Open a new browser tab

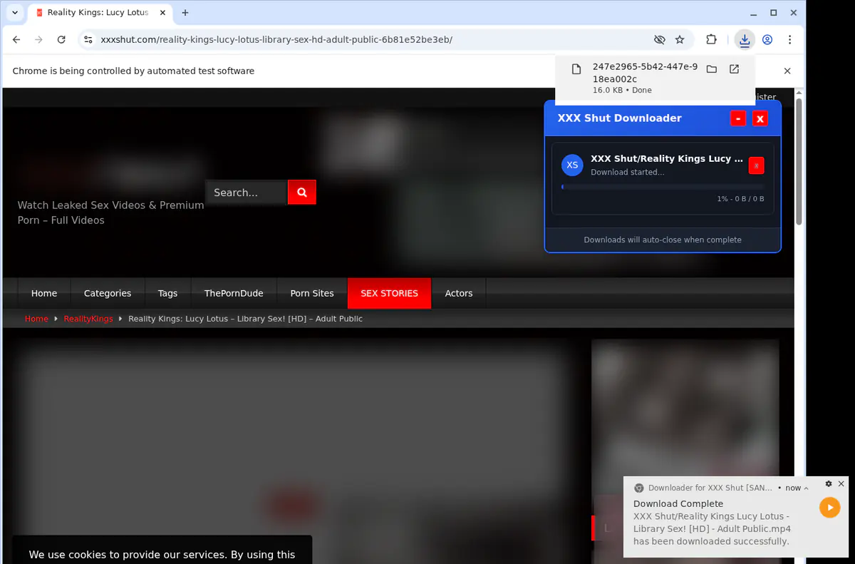pyautogui.click(x=185, y=13)
